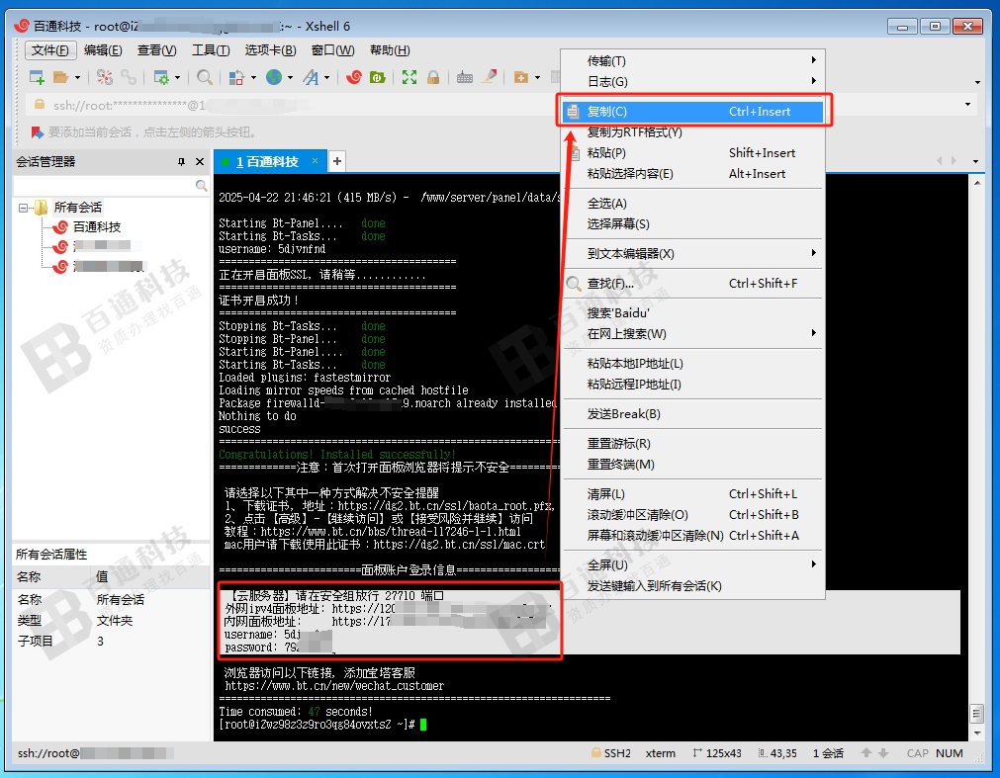Screen dimensions: 1000x778
Task: Choose 清屏(L) in context menu
Action: (694, 494)
